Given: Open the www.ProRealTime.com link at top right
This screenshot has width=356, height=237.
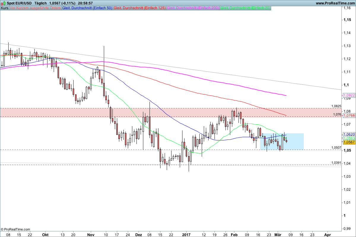Looking at the screenshot, I should [335, 3].
